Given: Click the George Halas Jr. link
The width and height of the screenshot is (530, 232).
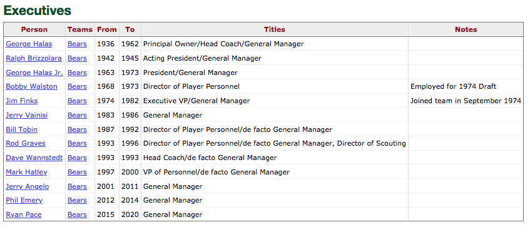Looking at the screenshot, I should pyautogui.click(x=34, y=73).
